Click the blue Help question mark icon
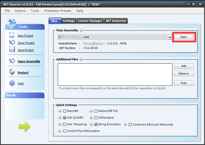Viewport: 205px width, 145px height. click(12, 83)
